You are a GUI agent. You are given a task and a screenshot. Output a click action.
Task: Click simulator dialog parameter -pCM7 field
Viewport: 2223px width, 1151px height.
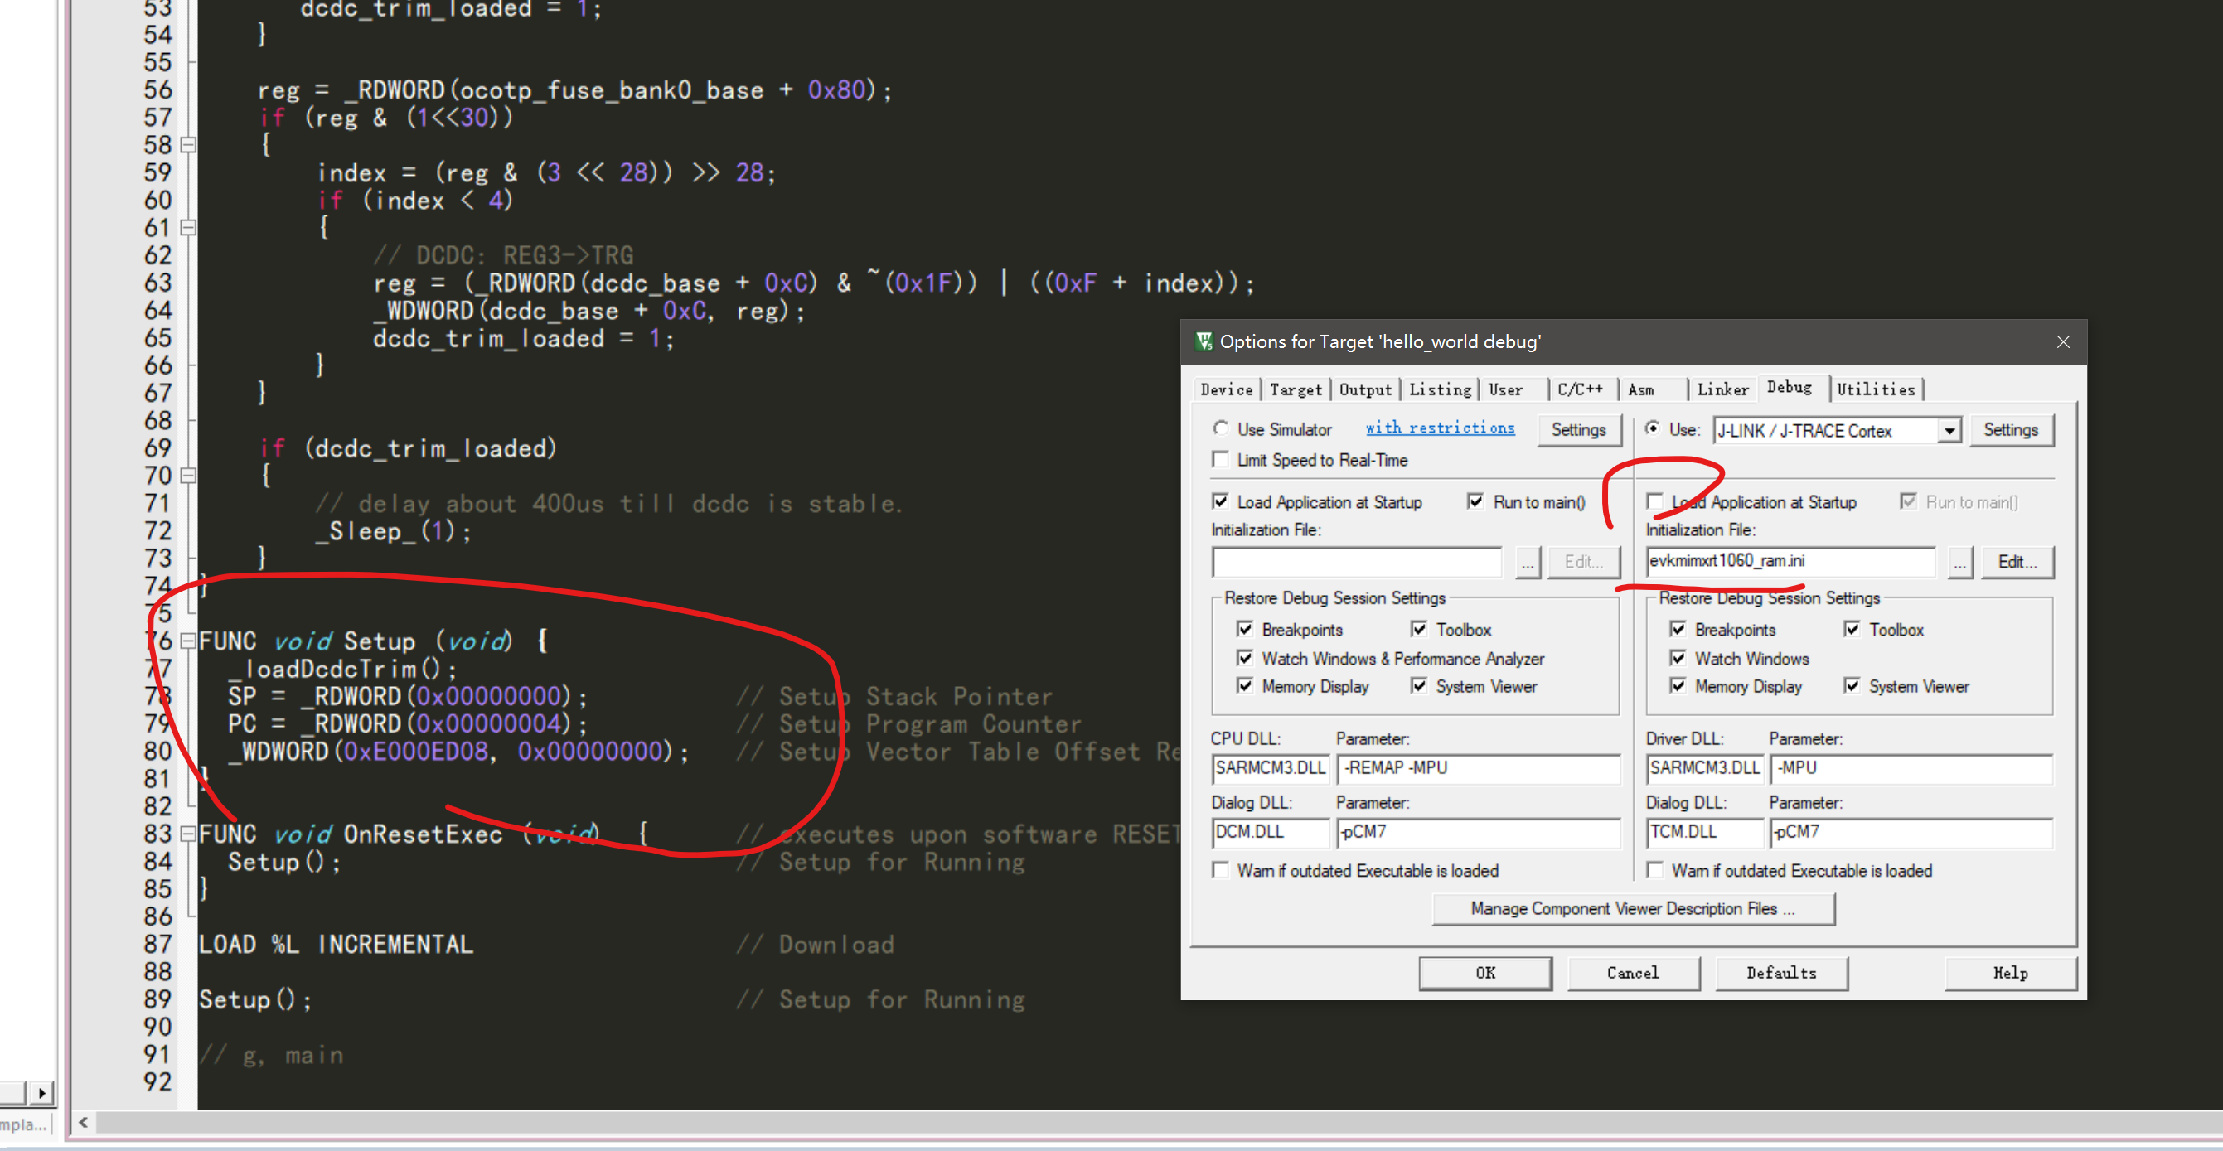click(x=1478, y=832)
